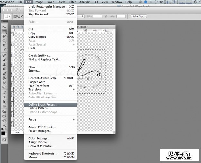Toggle Quick Mask mode
The width and height of the screenshot is (201, 163).
coord(4,140)
